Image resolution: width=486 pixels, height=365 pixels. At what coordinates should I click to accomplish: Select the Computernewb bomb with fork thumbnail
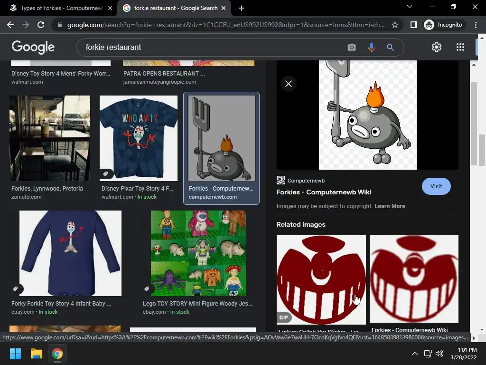[x=222, y=138]
